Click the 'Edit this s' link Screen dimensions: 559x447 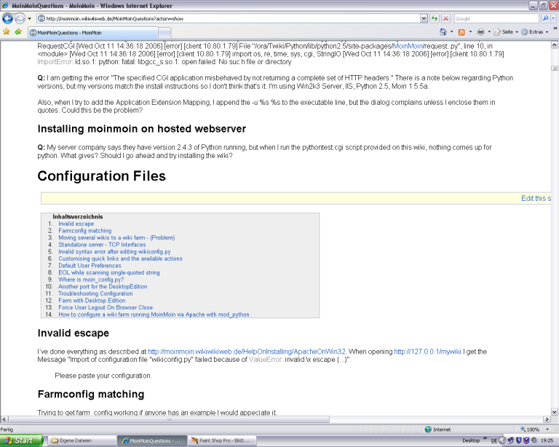[536, 198]
